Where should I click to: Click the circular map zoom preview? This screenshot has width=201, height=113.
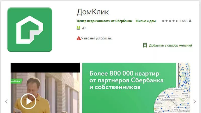pos(172,101)
